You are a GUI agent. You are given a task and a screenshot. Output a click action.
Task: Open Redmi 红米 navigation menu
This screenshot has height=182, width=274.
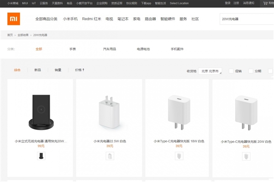click(x=92, y=19)
